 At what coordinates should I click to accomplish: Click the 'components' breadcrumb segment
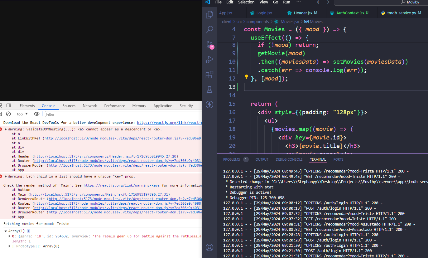tap(257, 22)
